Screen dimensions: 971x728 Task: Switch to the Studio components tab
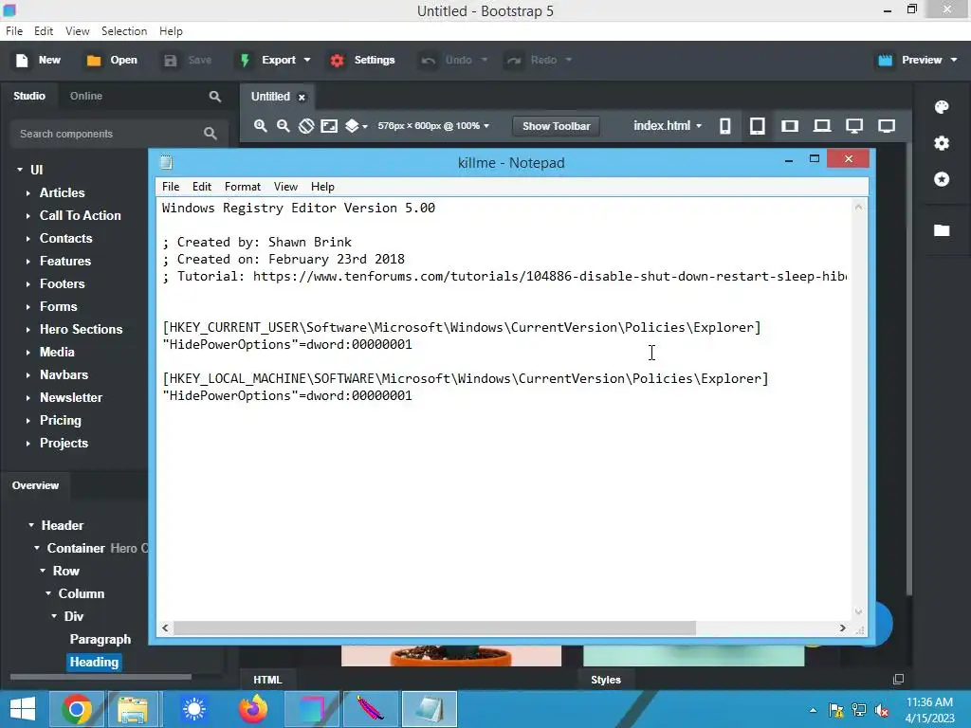coord(29,96)
